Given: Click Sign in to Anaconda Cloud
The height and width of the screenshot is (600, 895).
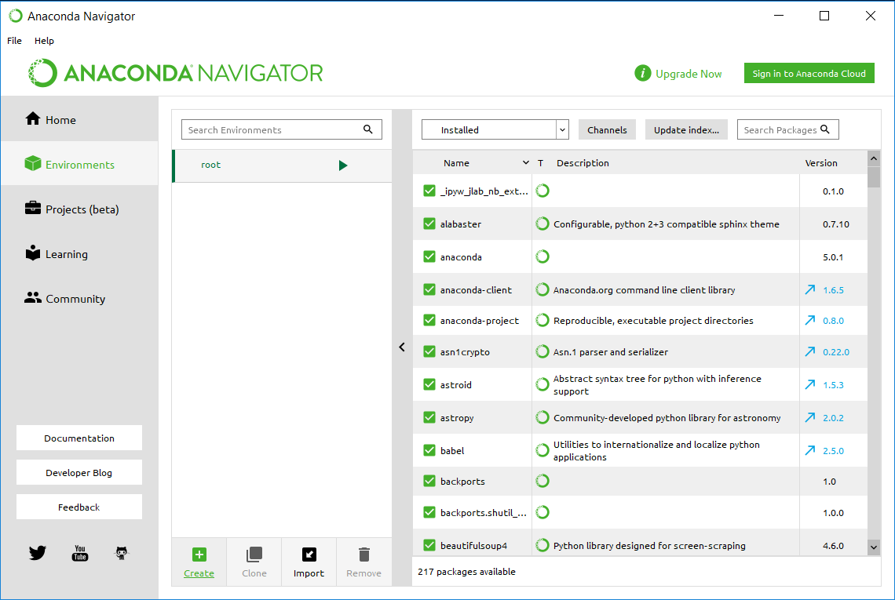Looking at the screenshot, I should [x=809, y=74].
